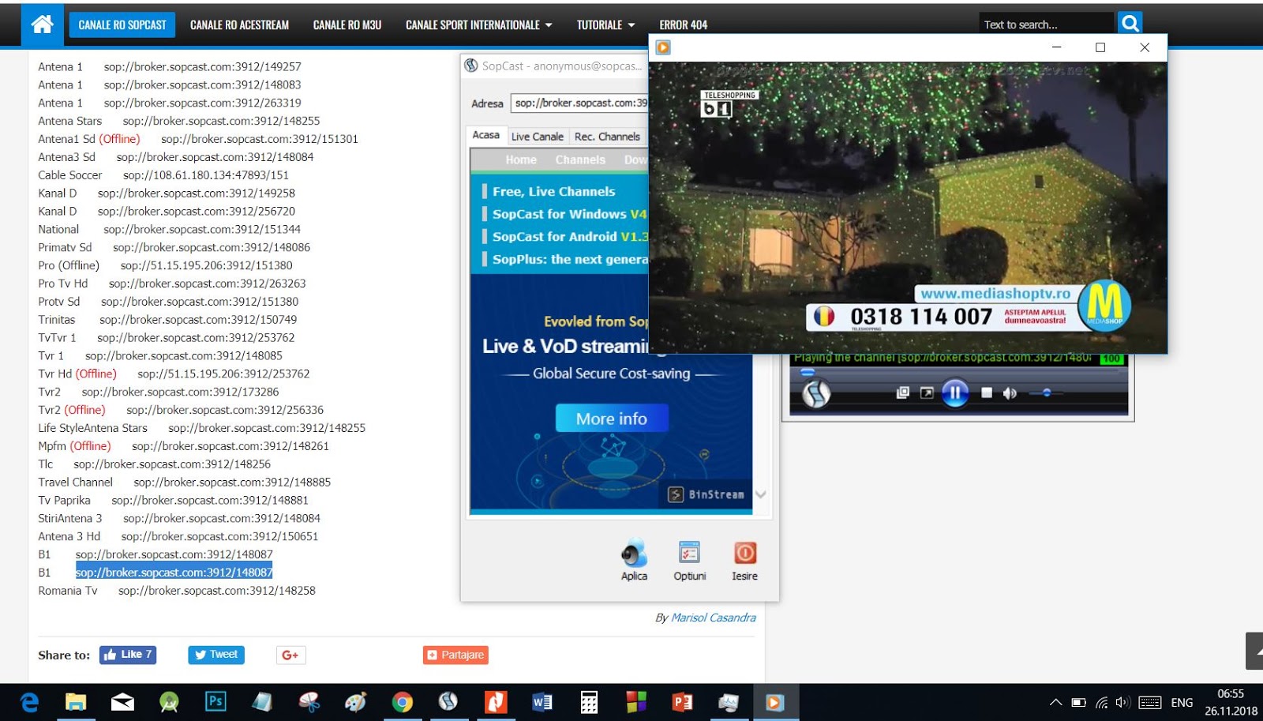
Task: Open Word from the taskbar
Action: coord(542,702)
